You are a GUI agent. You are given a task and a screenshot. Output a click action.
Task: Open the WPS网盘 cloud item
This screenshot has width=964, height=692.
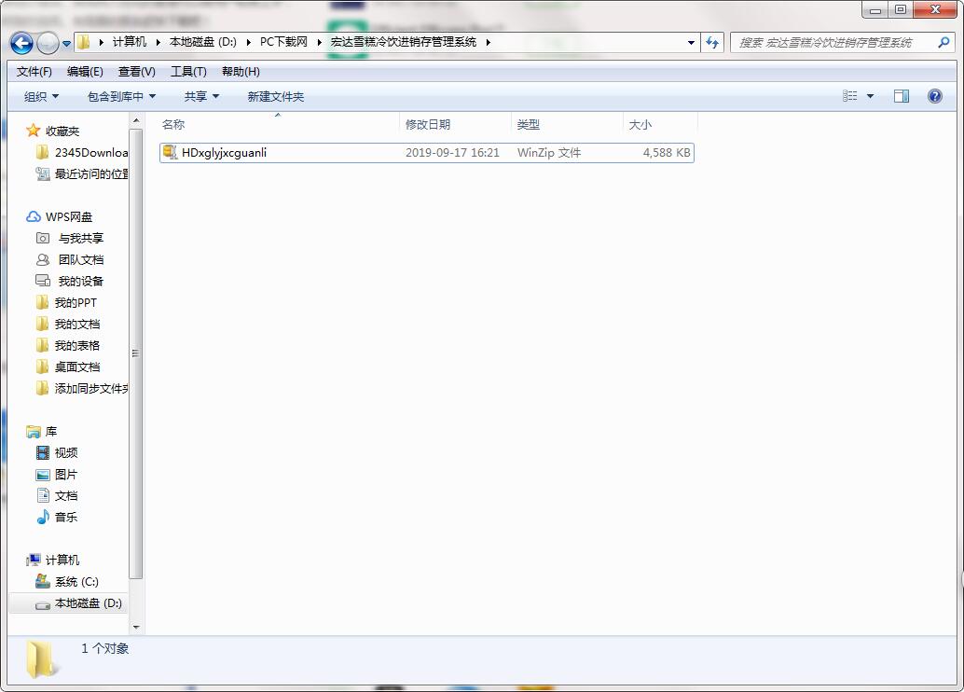(69, 216)
